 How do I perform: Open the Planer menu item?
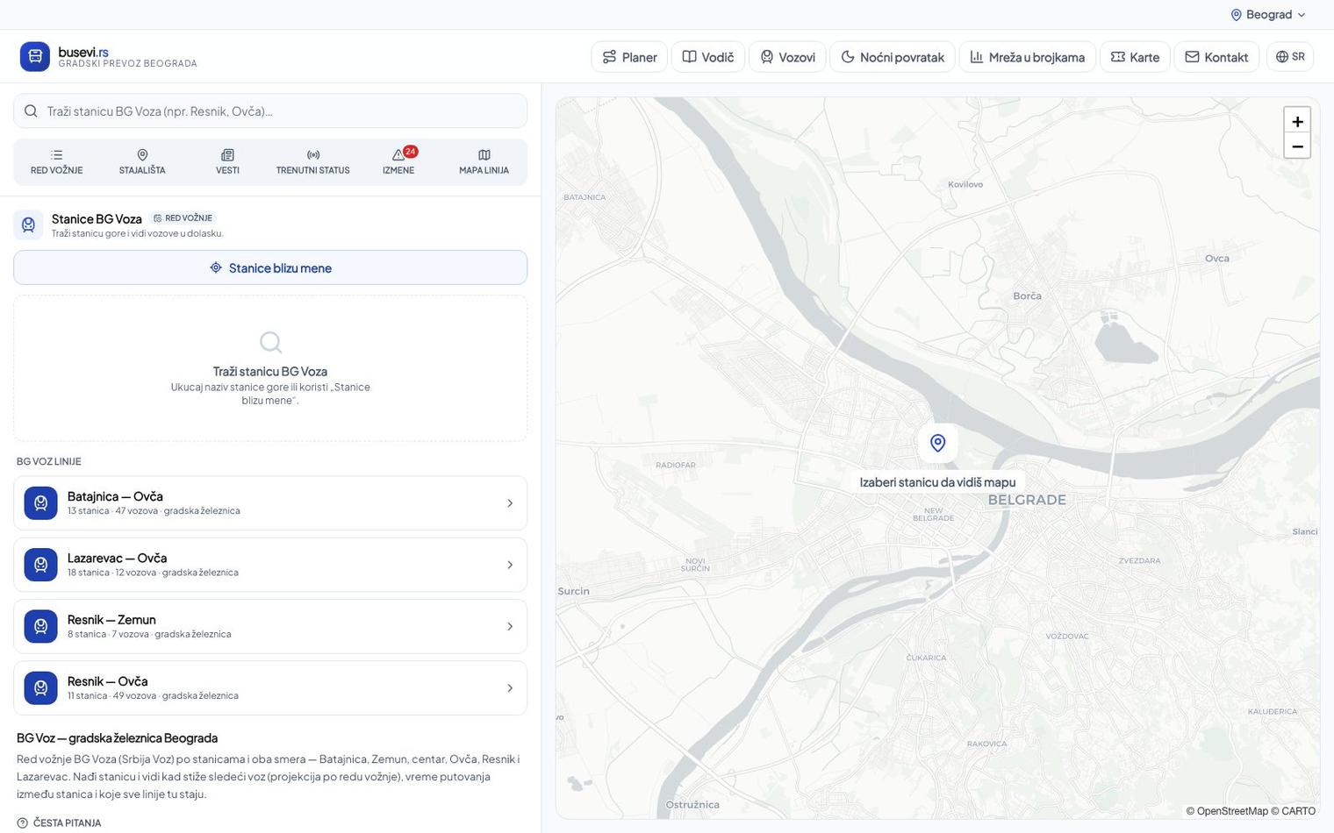coord(629,57)
